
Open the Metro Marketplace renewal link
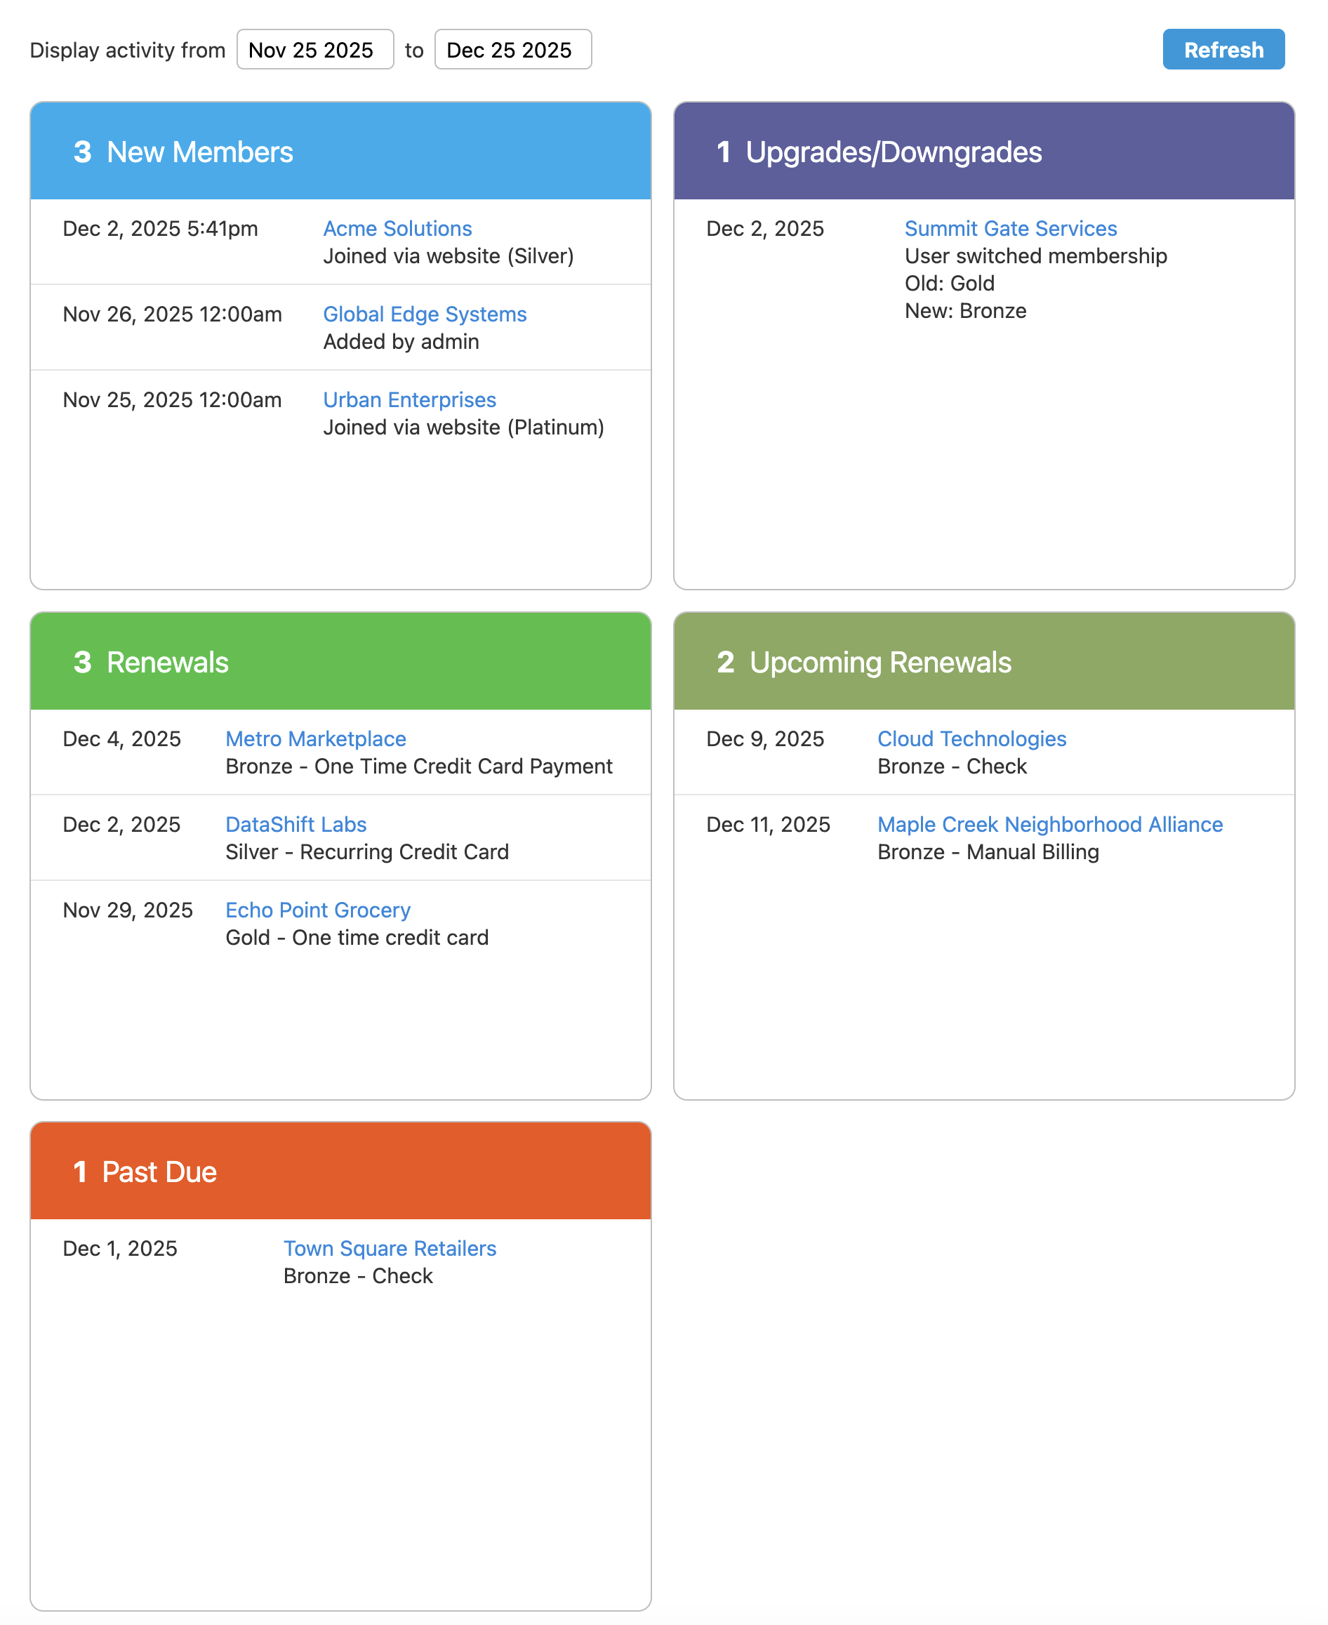(x=315, y=739)
